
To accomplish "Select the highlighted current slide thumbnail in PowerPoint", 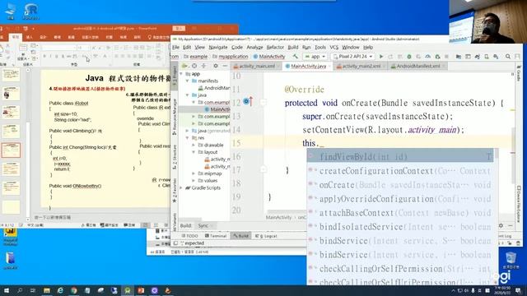I will [x=11, y=150].
